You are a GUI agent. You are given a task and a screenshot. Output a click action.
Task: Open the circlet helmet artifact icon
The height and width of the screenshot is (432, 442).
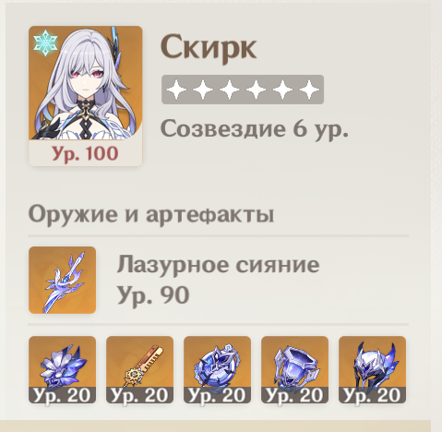point(372,369)
